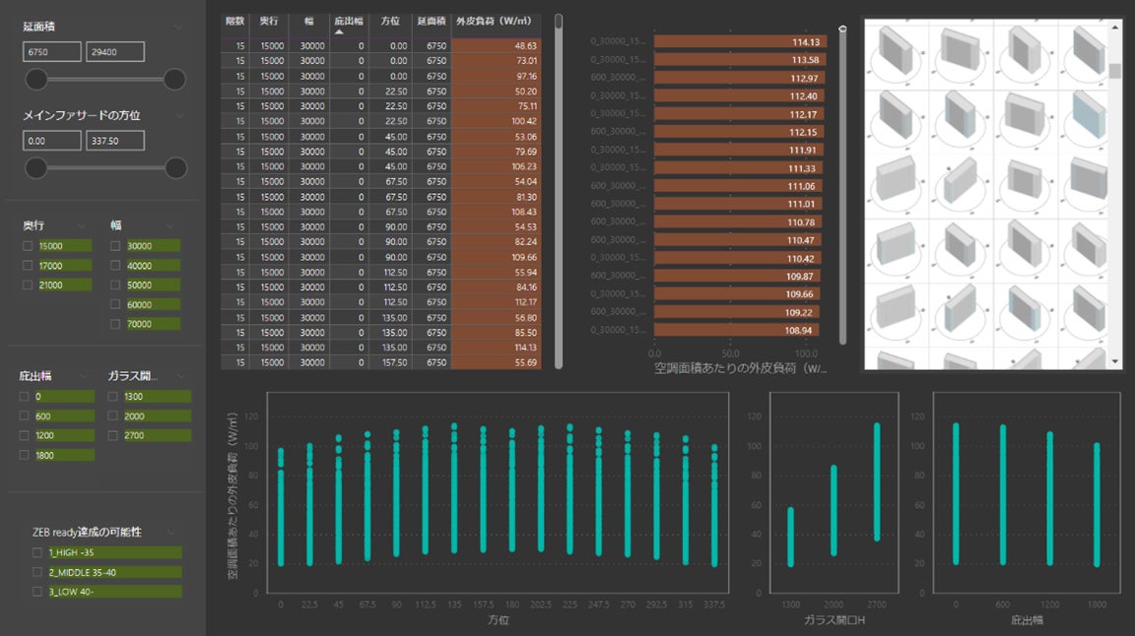
Task: Enable the 1_HIGH -35 ZEB checkbox
Action: click(x=37, y=553)
